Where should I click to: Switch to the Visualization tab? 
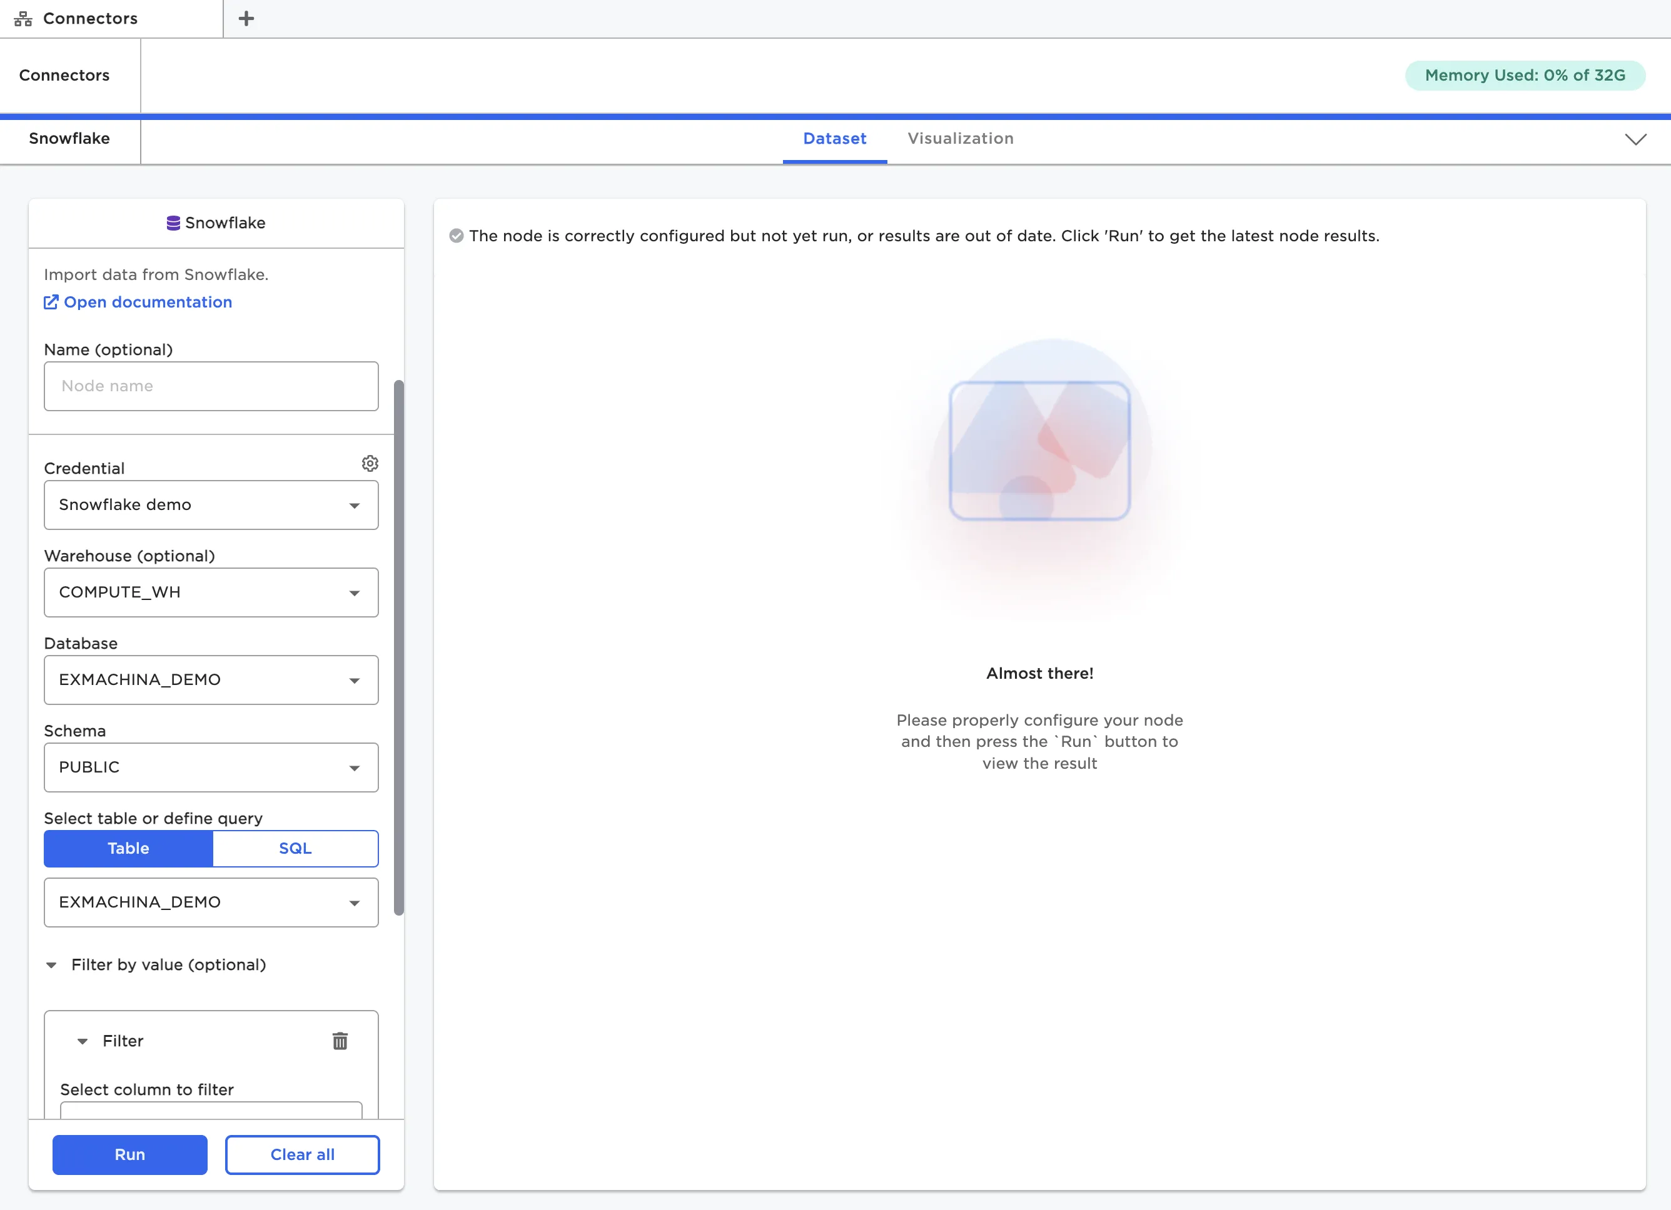[x=960, y=139]
